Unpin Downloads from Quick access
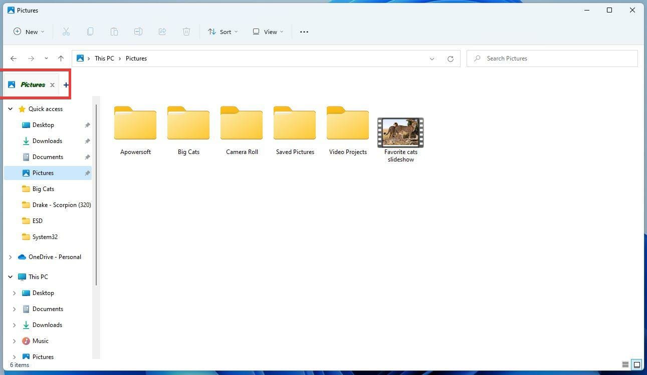647x375 pixels. [87, 140]
